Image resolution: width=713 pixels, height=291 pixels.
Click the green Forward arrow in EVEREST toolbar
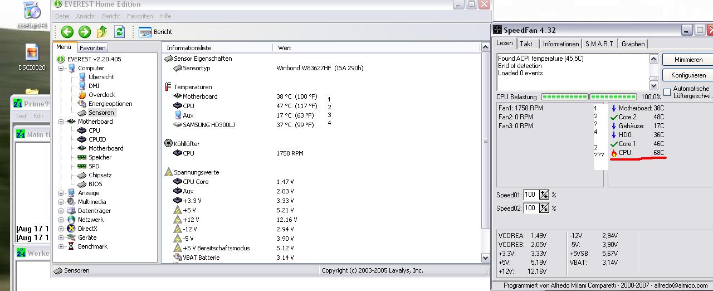(x=85, y=32)
